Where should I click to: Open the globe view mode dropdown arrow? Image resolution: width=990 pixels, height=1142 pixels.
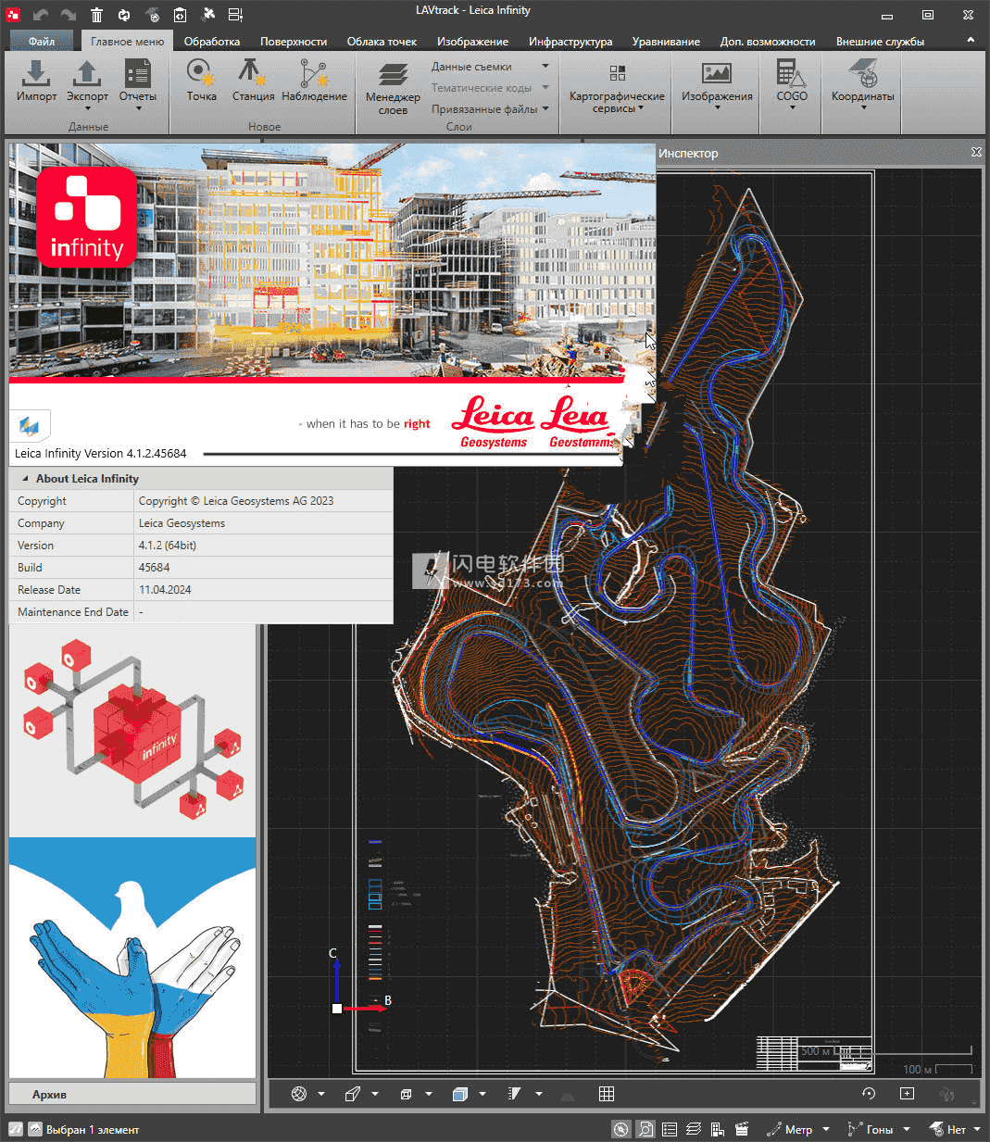click(x=321, y=1094)
